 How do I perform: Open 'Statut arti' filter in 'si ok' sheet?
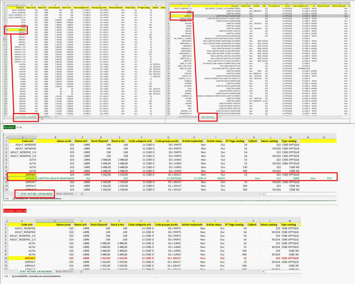tap(89, 141)
